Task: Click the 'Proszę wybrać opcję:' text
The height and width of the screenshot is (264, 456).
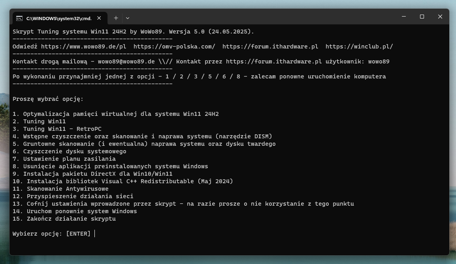Action: click(x=48, y=99)
